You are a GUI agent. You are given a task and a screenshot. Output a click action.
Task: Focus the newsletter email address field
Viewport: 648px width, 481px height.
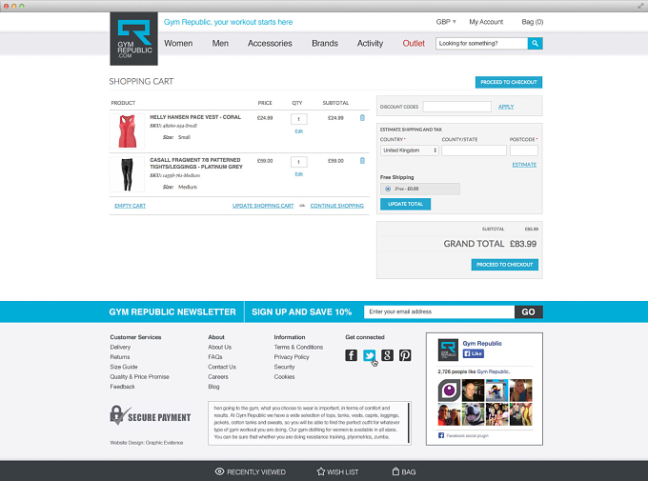coord(439,312)
